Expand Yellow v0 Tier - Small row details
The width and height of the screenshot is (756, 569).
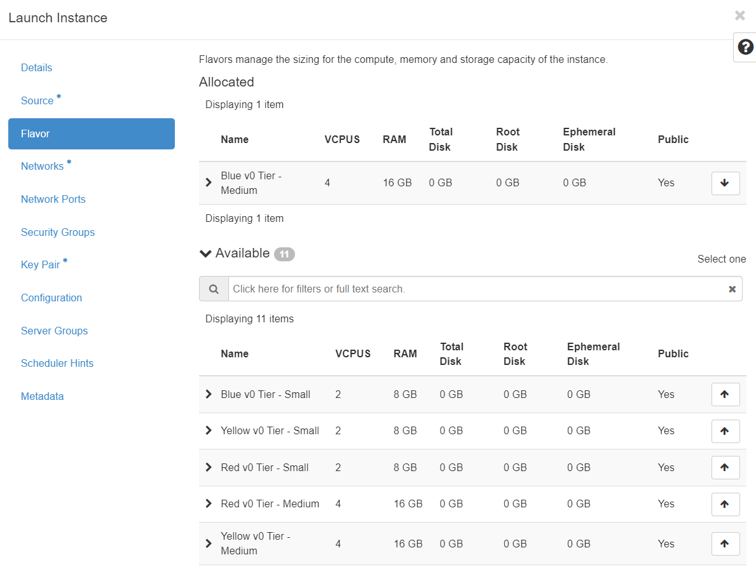209,430
